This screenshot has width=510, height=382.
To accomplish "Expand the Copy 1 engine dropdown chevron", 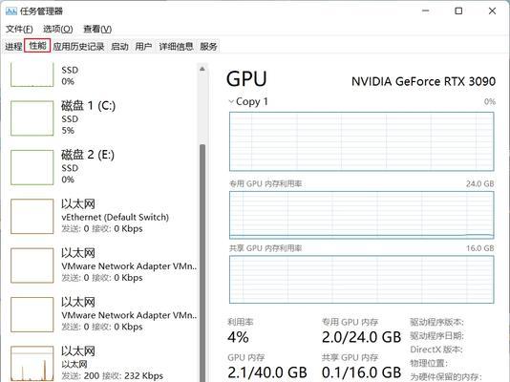I will (231, 102).
